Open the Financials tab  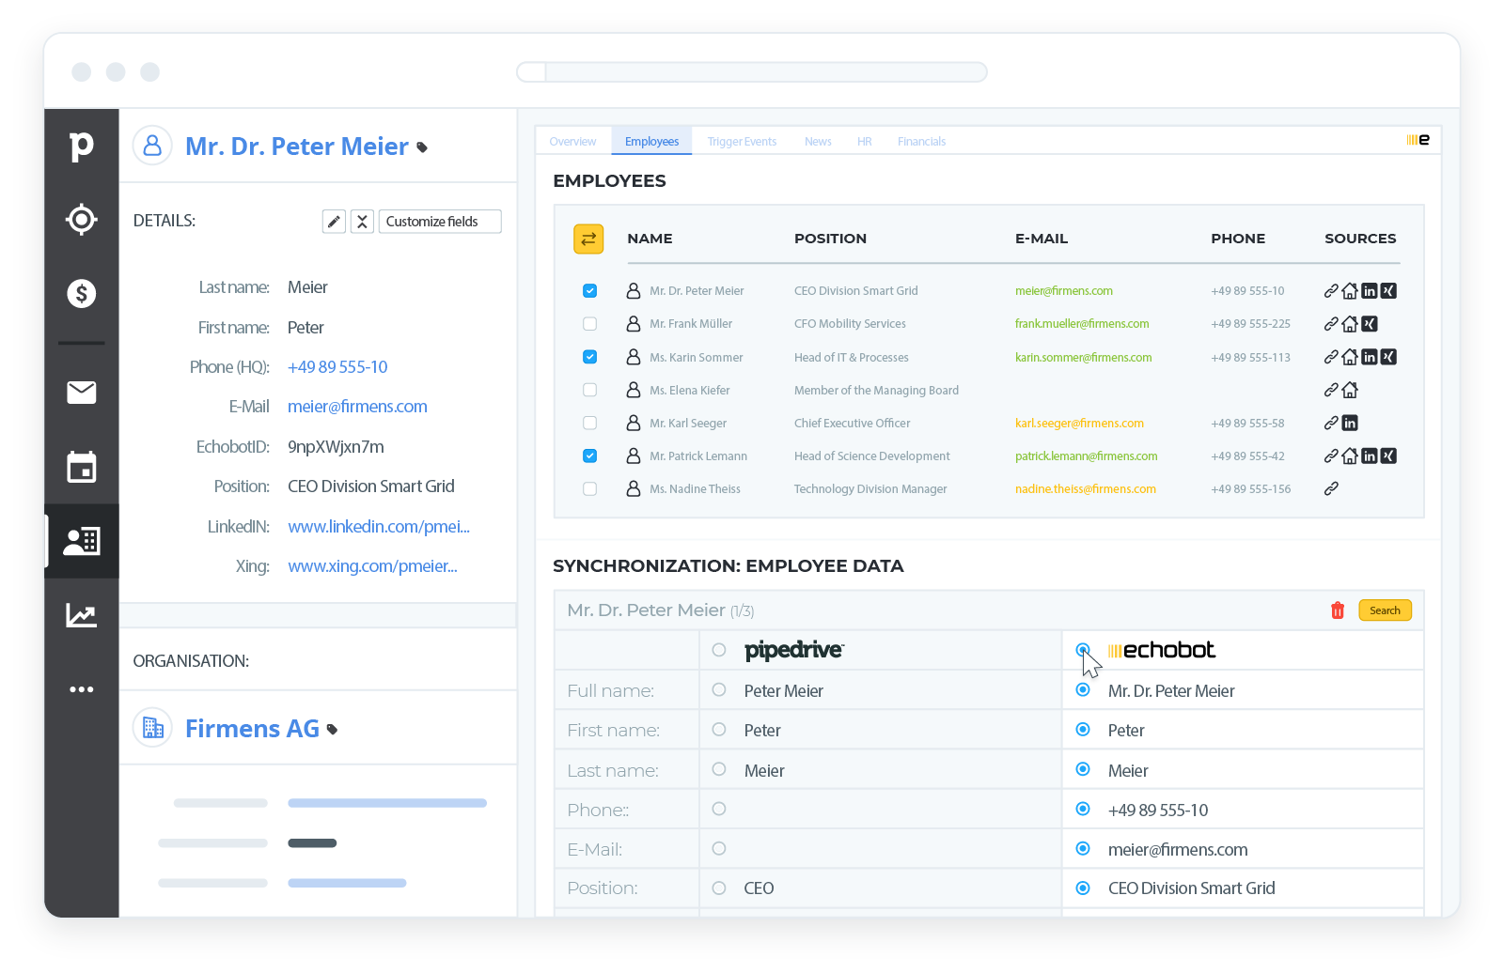[921, 141]
